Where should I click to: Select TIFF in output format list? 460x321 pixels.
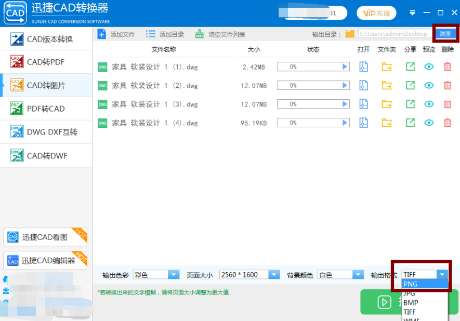(425, 312)
